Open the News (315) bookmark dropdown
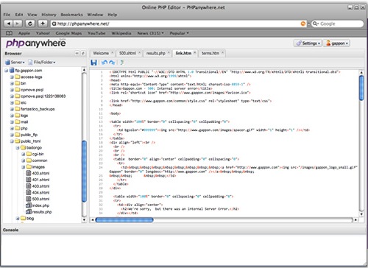Image resolution: width=368 pixels, height=268 pixels. pyautogui.click(x=150, y=33)
